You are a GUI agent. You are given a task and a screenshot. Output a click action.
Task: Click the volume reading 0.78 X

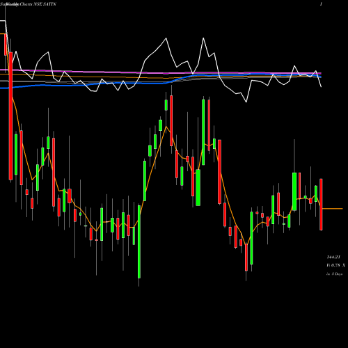tap(335, 265)
